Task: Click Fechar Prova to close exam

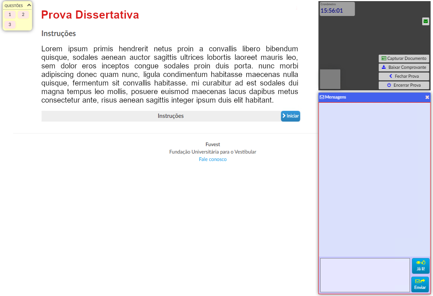Action: [404, 76]
